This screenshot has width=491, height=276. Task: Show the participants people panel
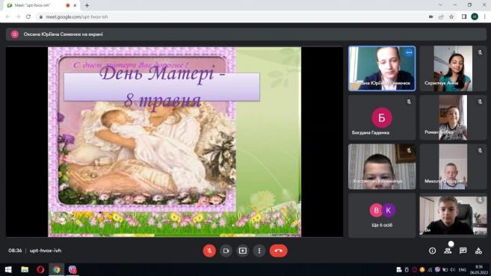click(x=448, y=251)
